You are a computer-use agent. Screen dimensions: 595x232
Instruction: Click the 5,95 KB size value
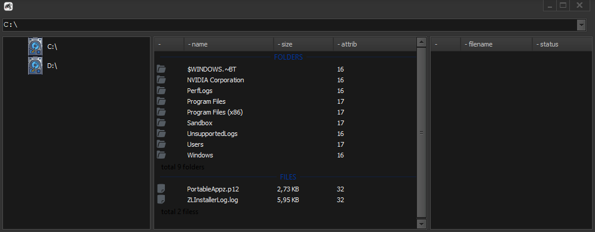288,199
